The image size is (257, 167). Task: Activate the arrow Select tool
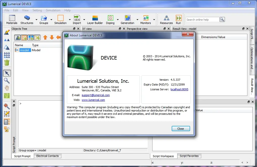7,73
